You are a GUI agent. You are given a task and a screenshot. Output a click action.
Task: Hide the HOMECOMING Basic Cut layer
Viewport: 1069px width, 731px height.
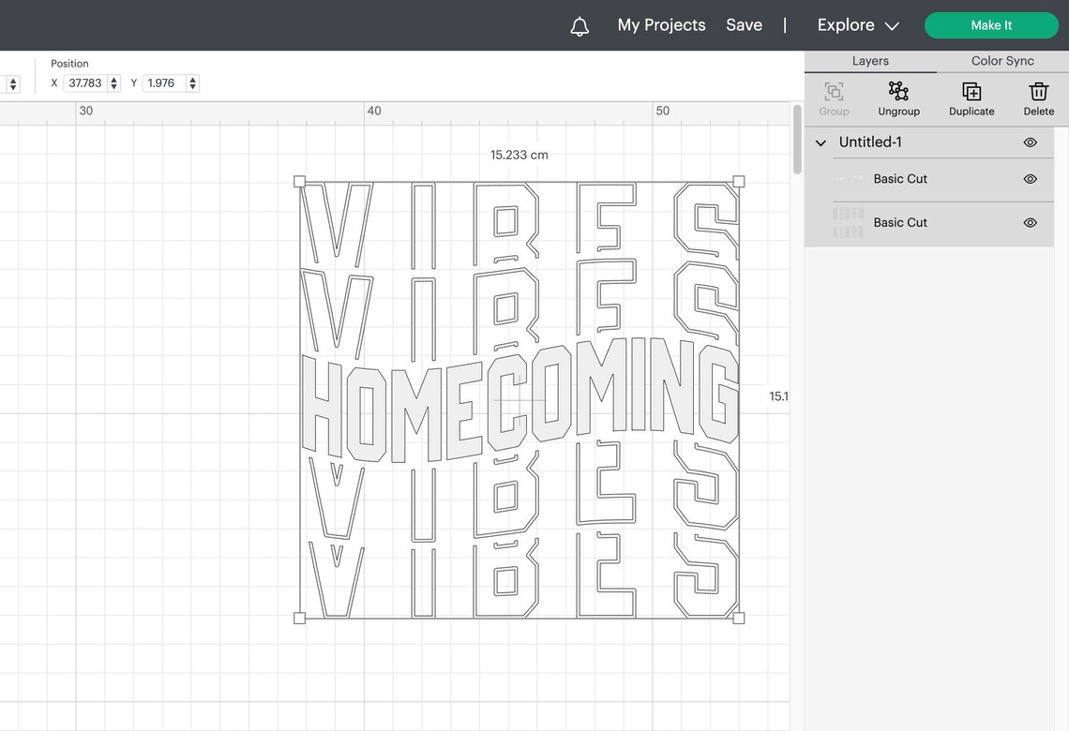1030,178
